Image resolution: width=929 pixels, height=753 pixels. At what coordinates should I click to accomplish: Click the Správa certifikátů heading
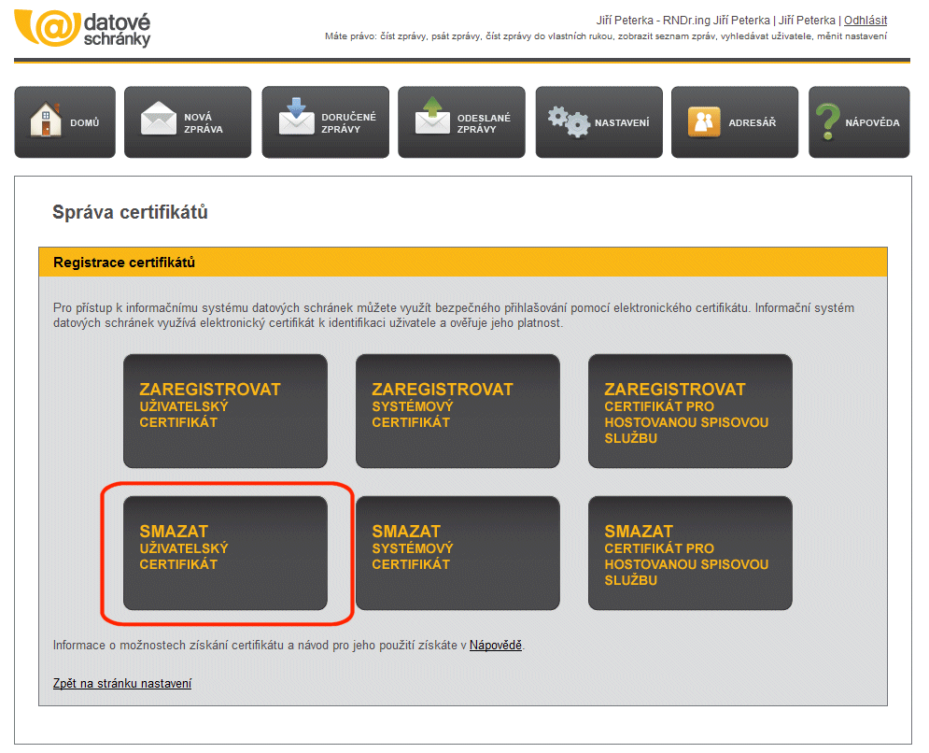click(130, 212)
